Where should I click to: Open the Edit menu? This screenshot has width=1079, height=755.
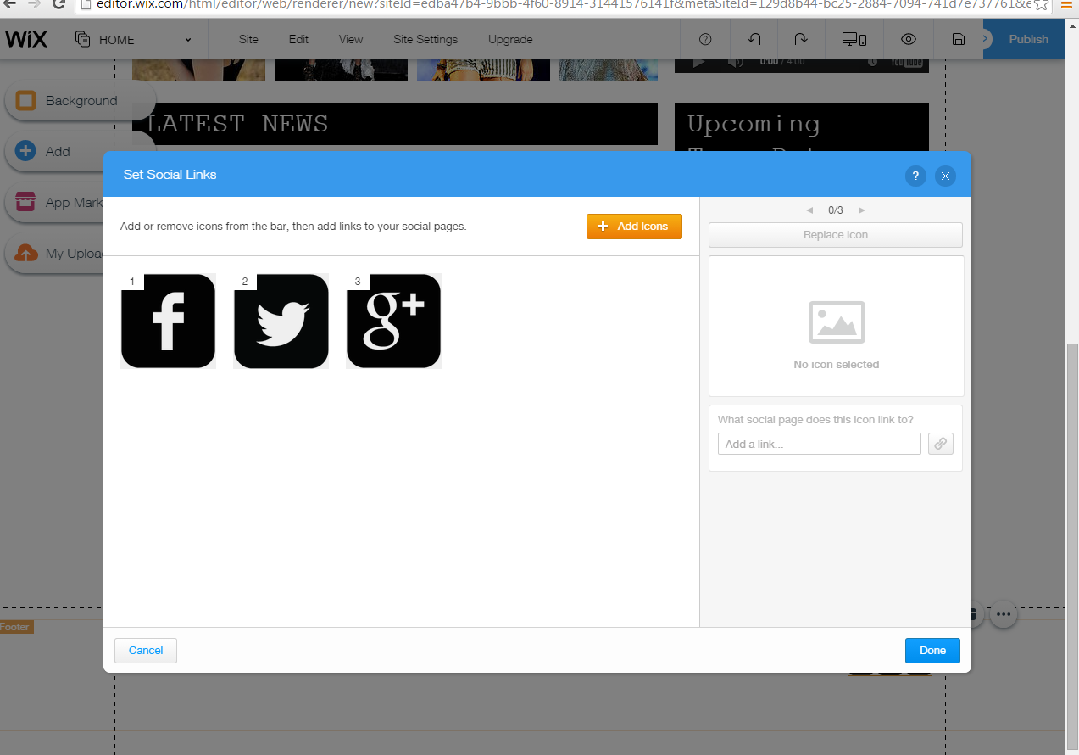coord(298,39)
